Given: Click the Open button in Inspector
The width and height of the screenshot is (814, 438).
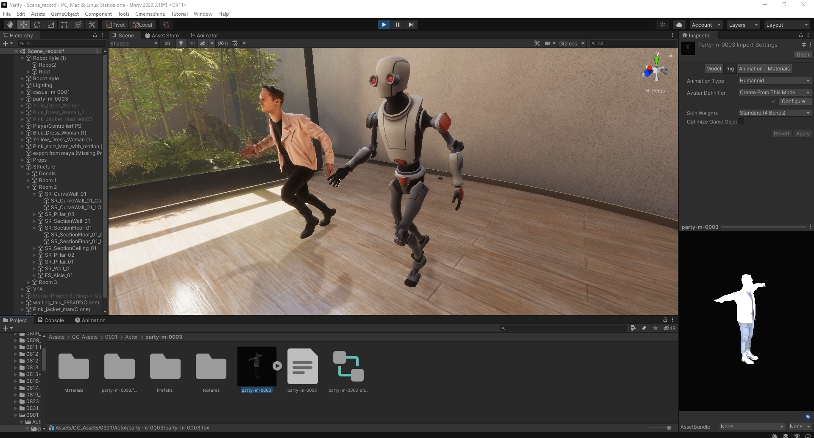Looking at the screenshot, I should pos(803,55).
